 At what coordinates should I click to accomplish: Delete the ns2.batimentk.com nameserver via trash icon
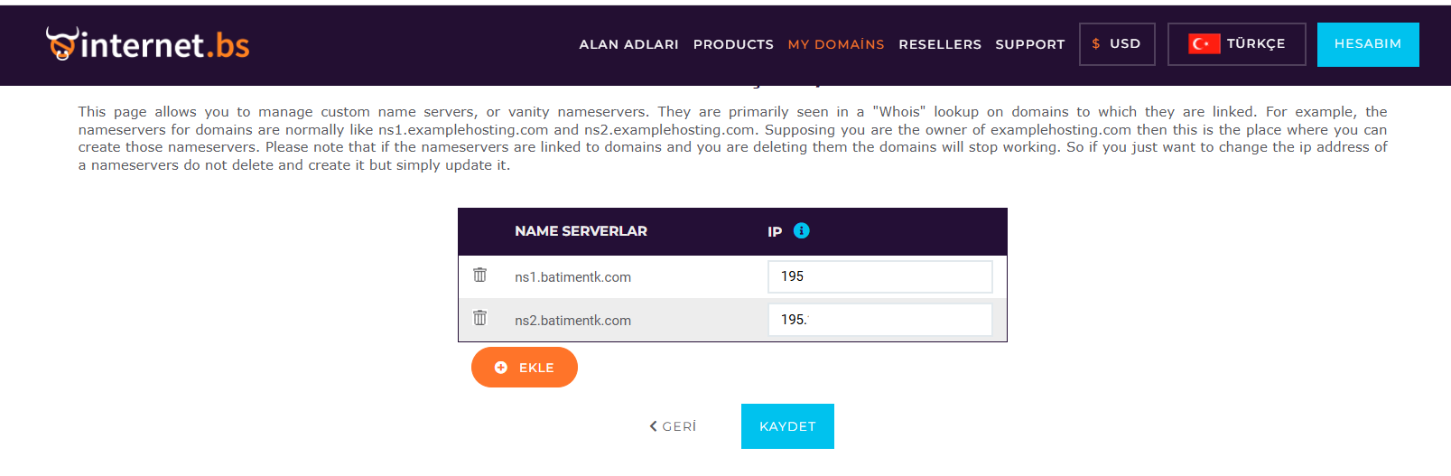[x=480, y=318]
